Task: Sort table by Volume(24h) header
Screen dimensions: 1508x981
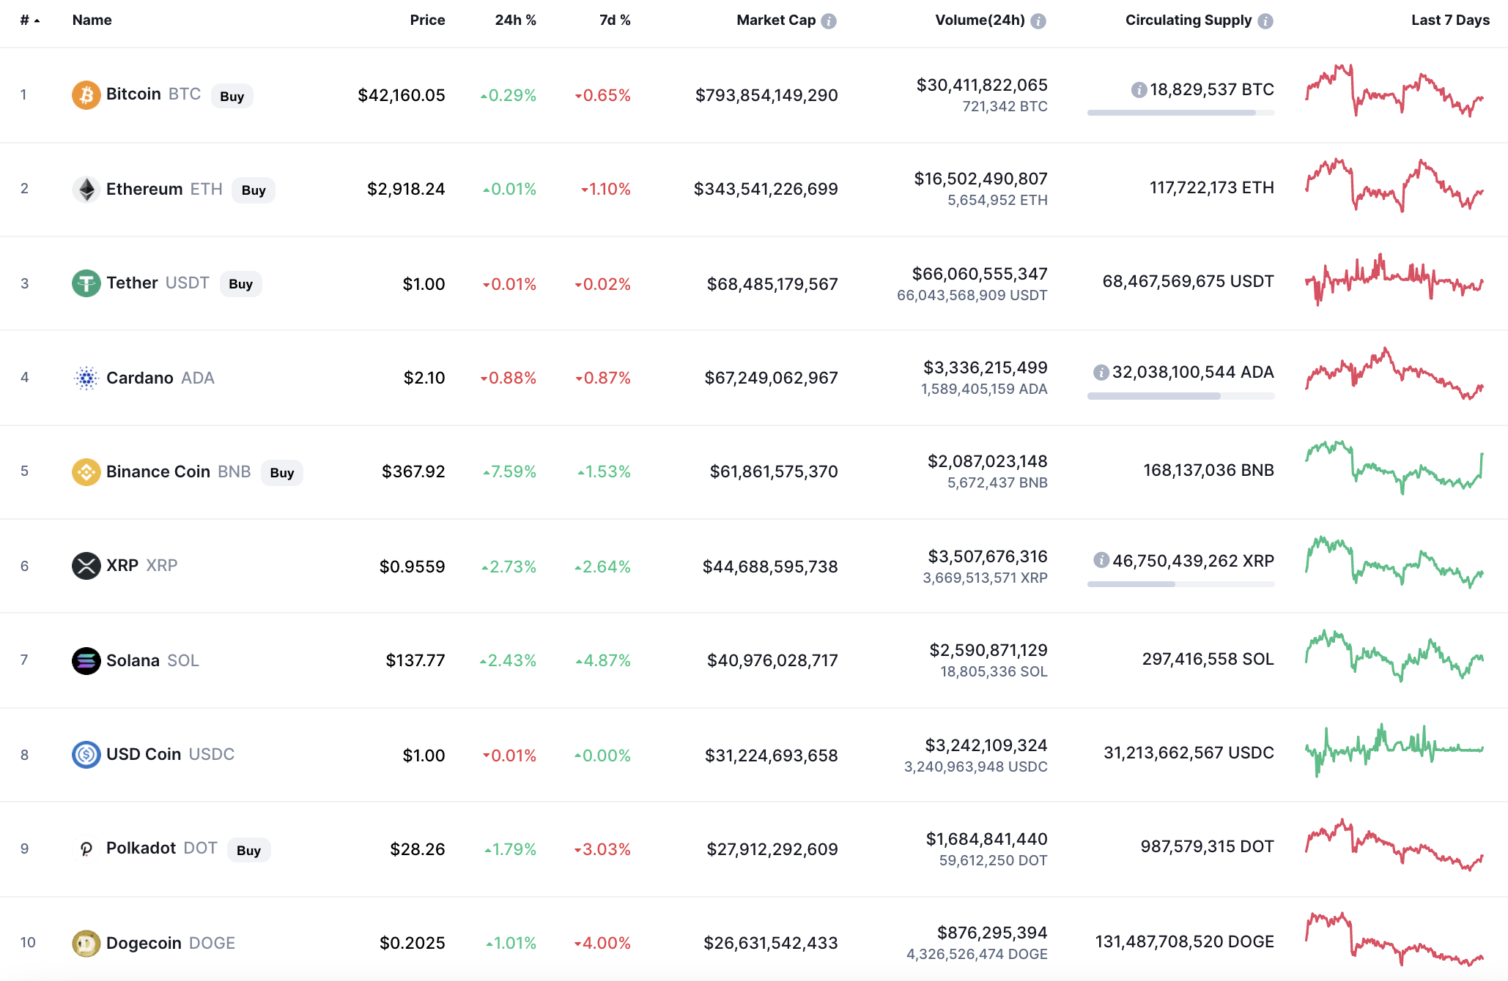Action: pyautogui.click(x=980, y=20)
